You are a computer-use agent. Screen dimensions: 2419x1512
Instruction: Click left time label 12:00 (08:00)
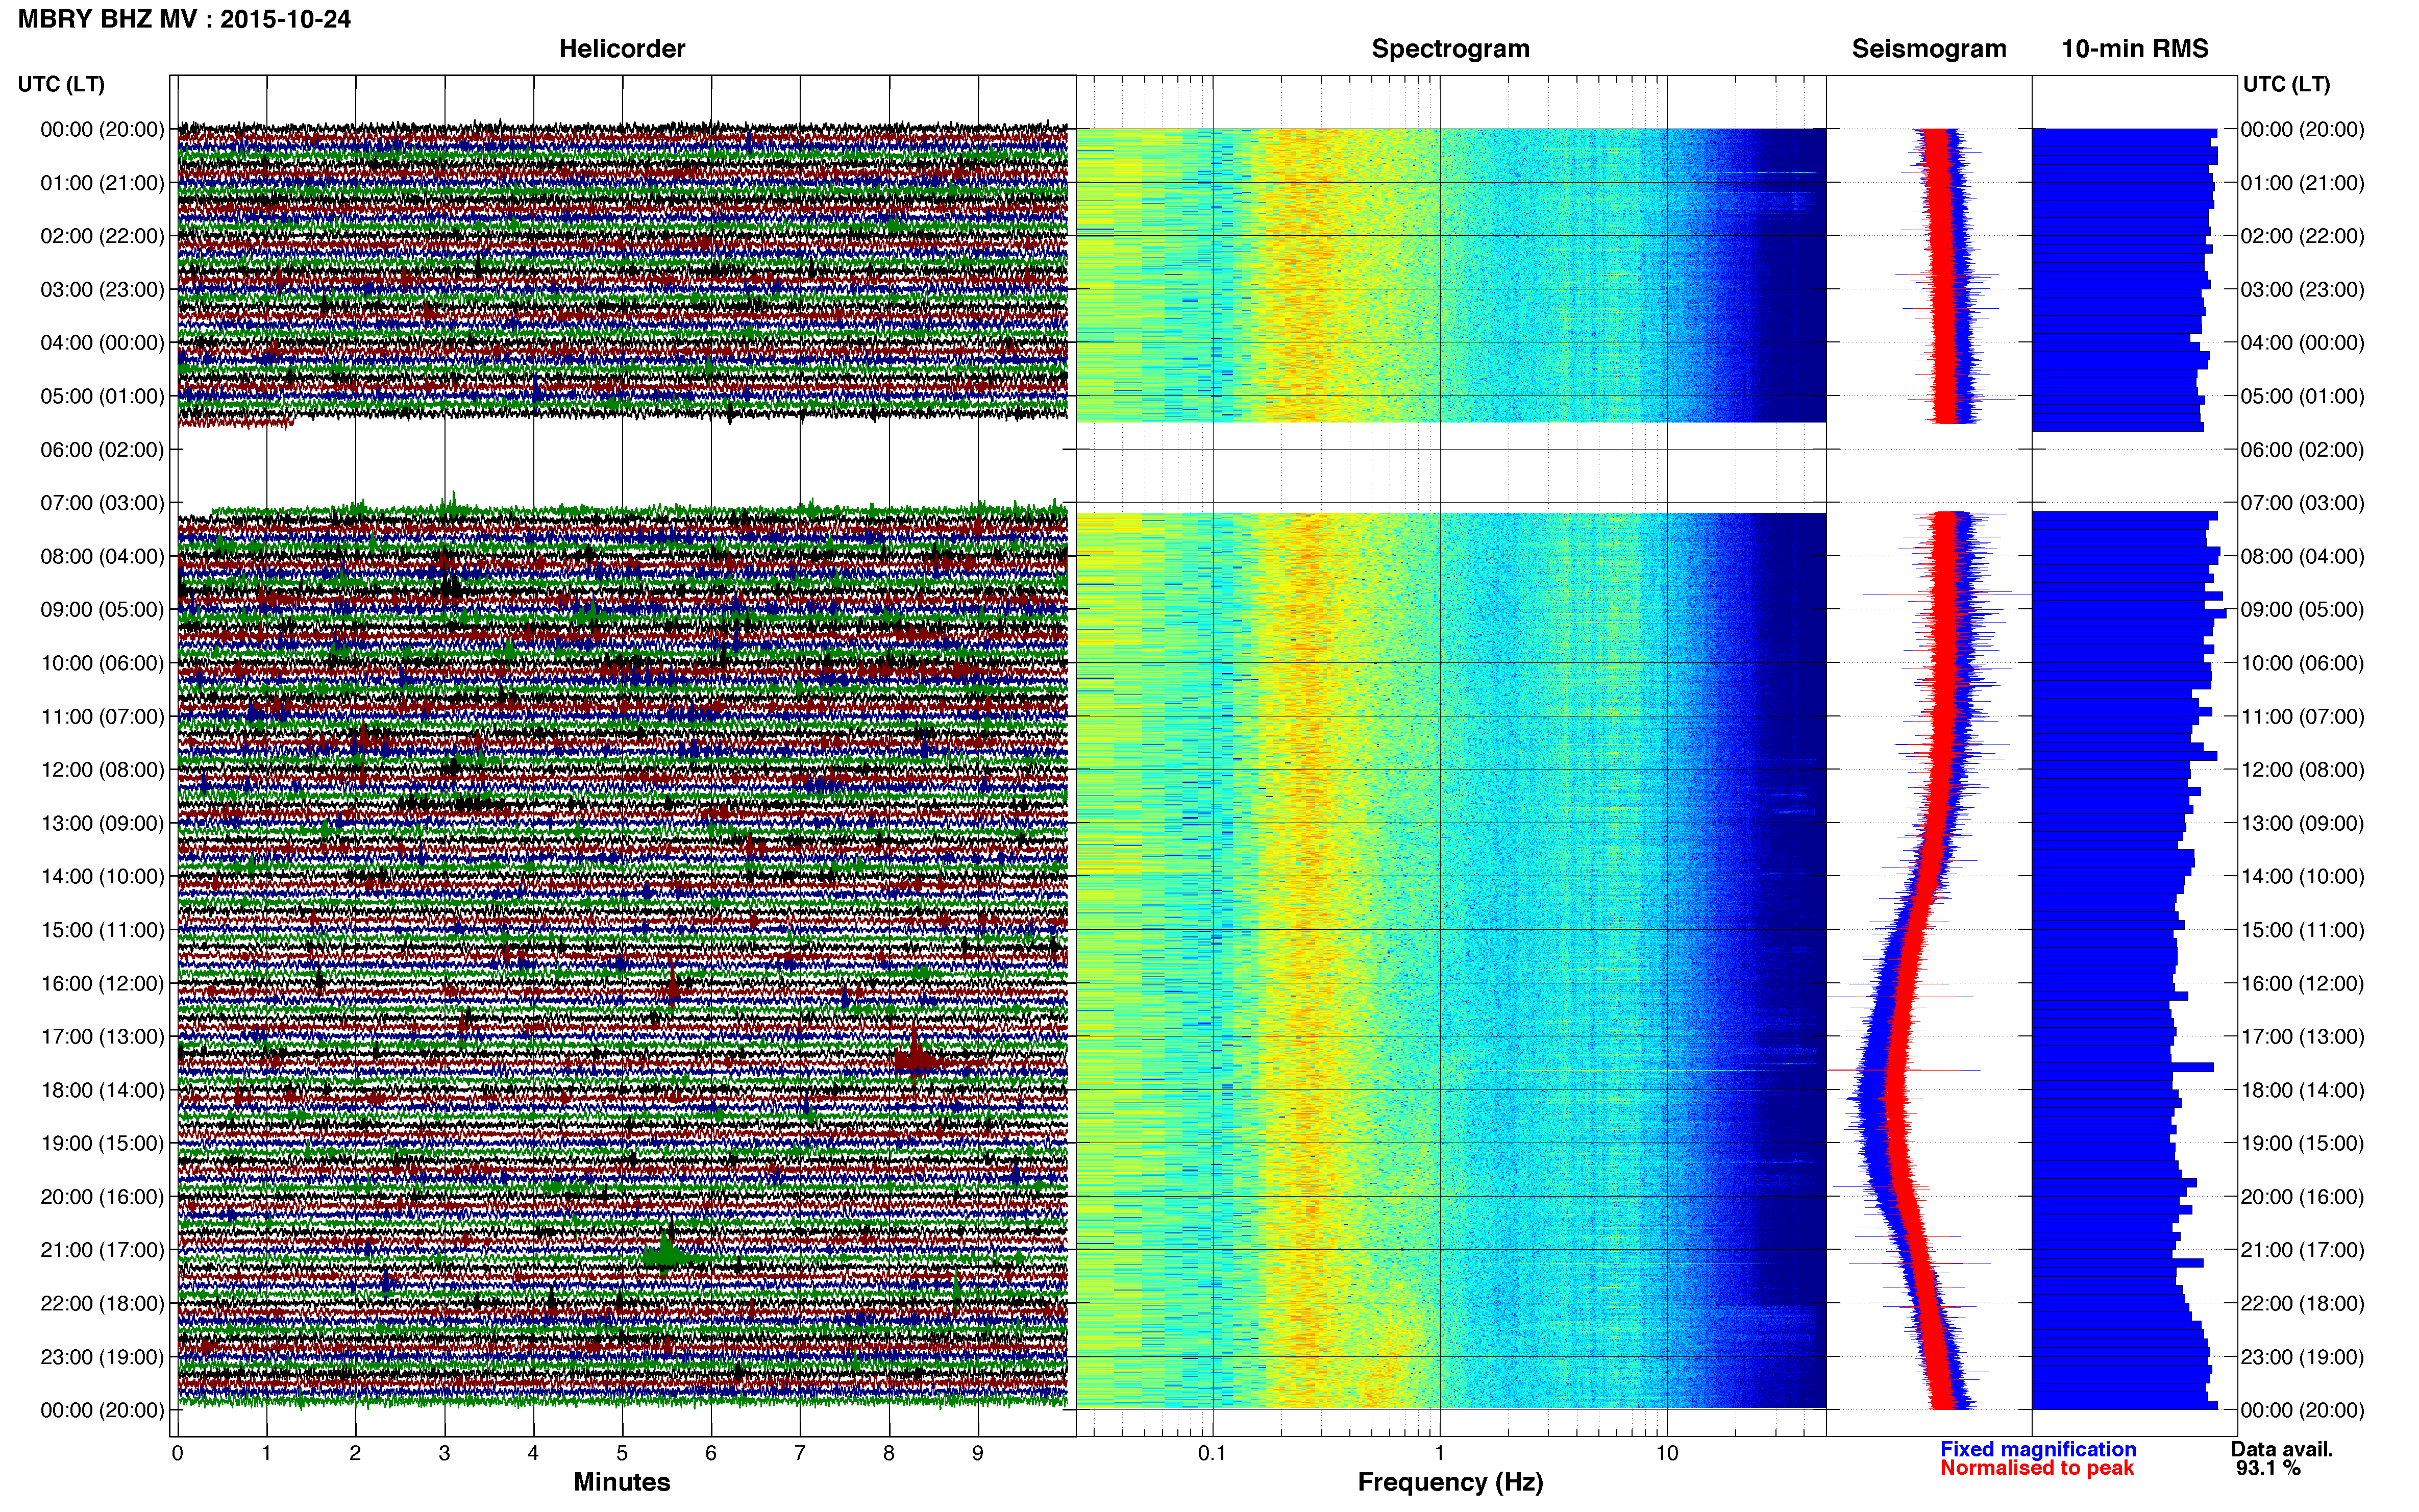[102, 770]
